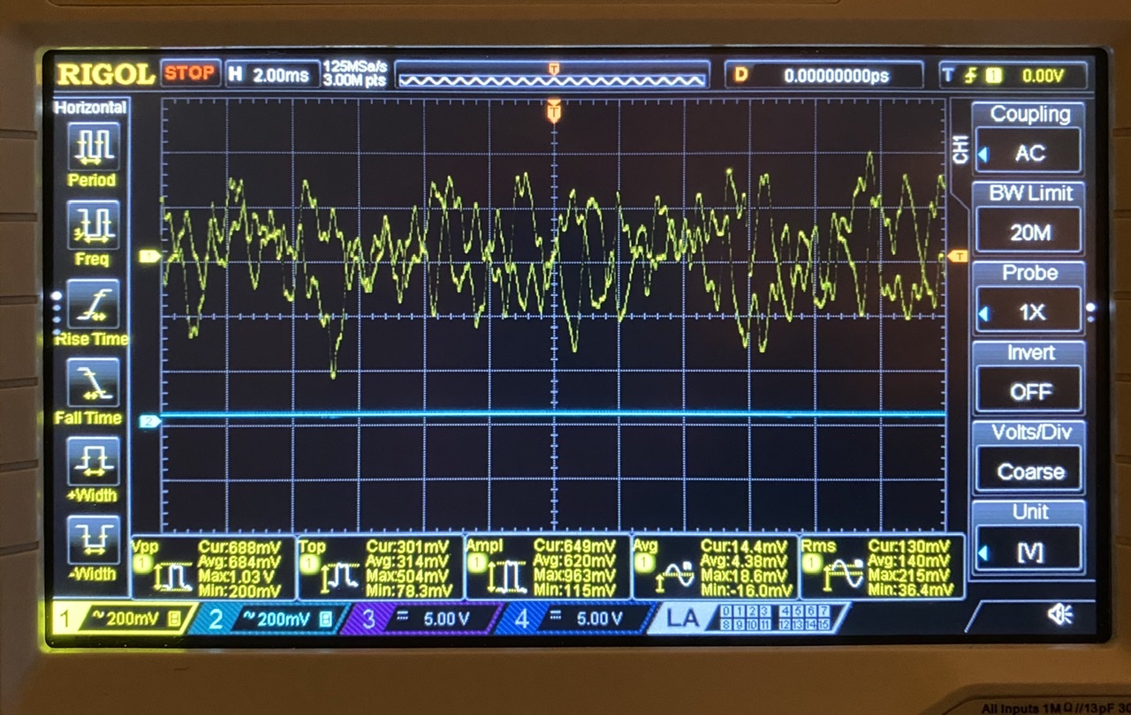Click the Vpp Avg:684mV value

coord(239,561)
